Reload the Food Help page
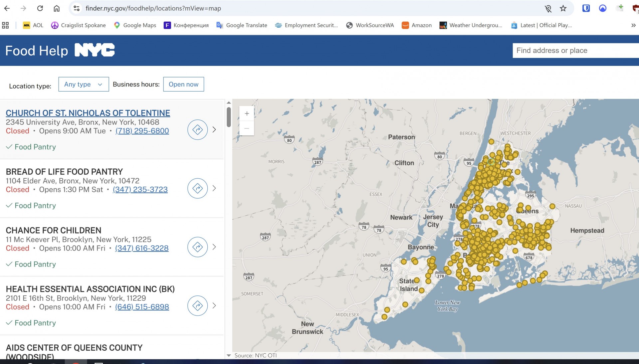 [x=40, y=8]
